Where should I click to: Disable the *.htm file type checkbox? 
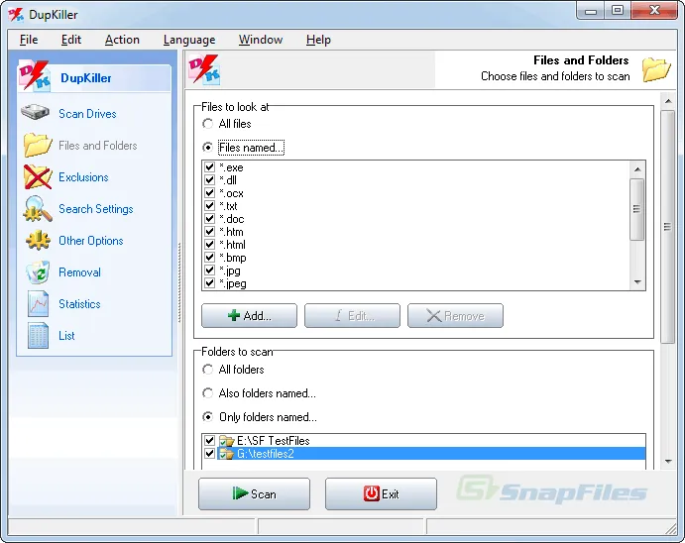click(210, 231)
